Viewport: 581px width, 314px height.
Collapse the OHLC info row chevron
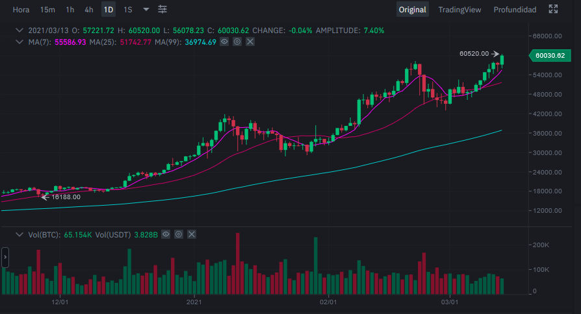pos(19,30)
